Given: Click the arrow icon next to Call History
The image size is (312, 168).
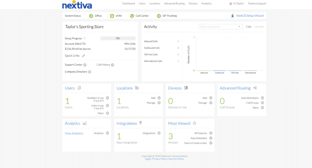Looking at the screenshot, I should pos(112,65).
